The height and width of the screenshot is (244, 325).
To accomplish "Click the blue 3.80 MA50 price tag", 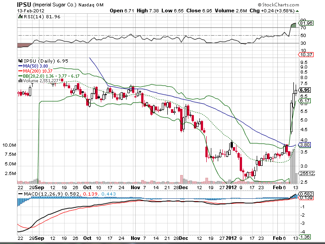I will point(305,145).
